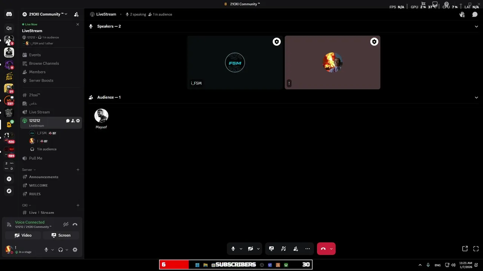Viewport: 483px width, 271px height.
Task: Click your flame avatar in the user panel
Action: [x=9, y=249]
